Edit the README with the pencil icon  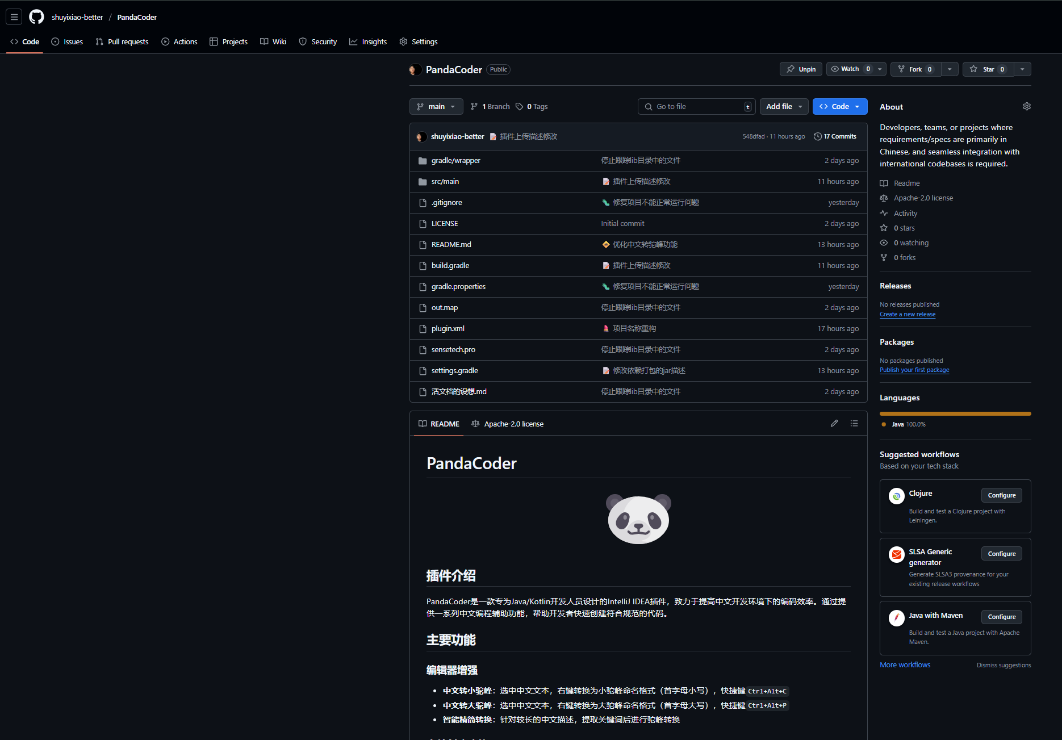click(834, 423)
